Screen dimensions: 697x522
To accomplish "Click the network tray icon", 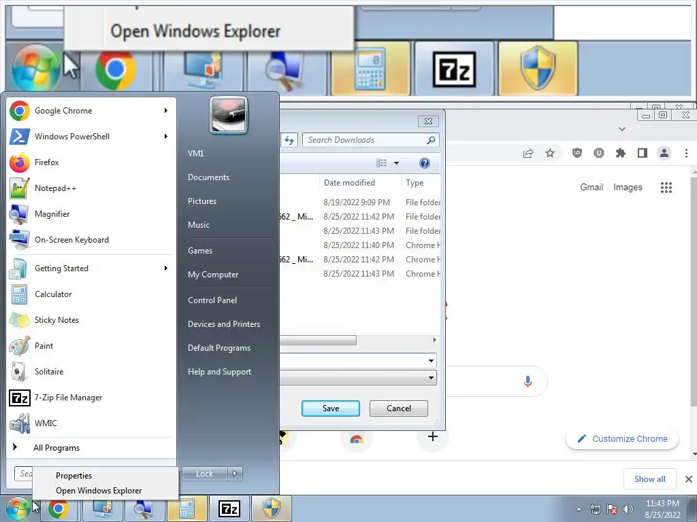I will pyautogui.click(x=595, y=509).
